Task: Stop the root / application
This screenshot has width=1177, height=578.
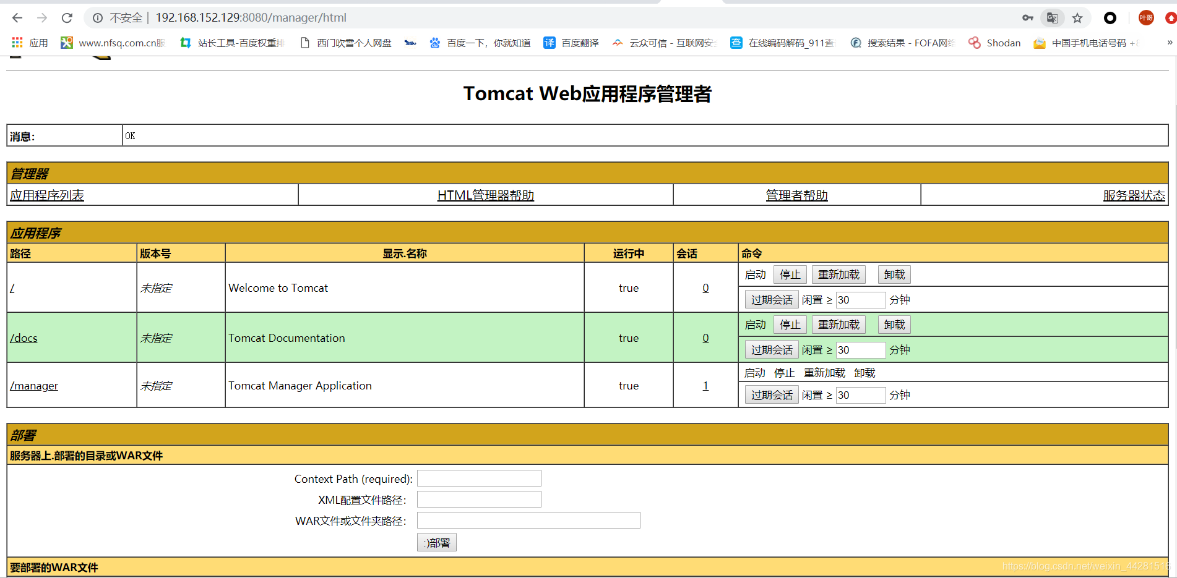Action: [790, 274]
